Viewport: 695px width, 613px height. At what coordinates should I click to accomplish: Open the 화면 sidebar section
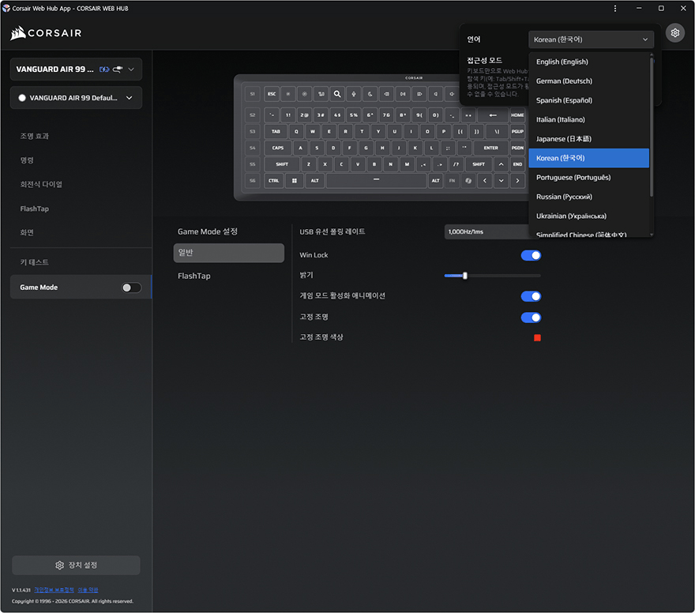pyautogui.click(x=27, y=232)
